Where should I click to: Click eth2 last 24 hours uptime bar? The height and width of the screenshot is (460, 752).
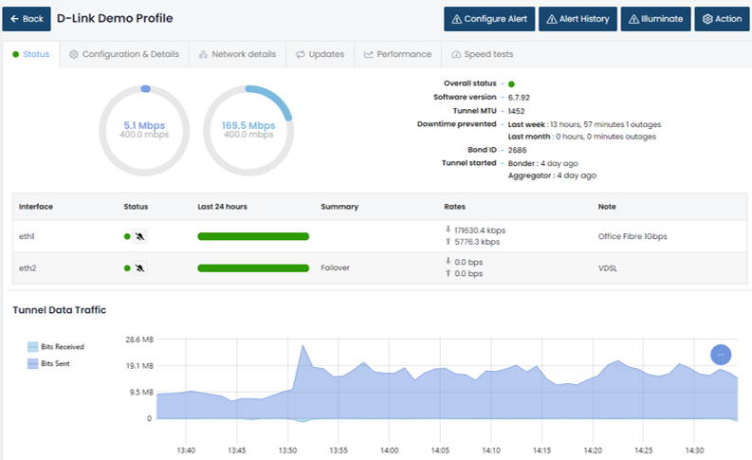pyautogui.click(x=253, y=267)
